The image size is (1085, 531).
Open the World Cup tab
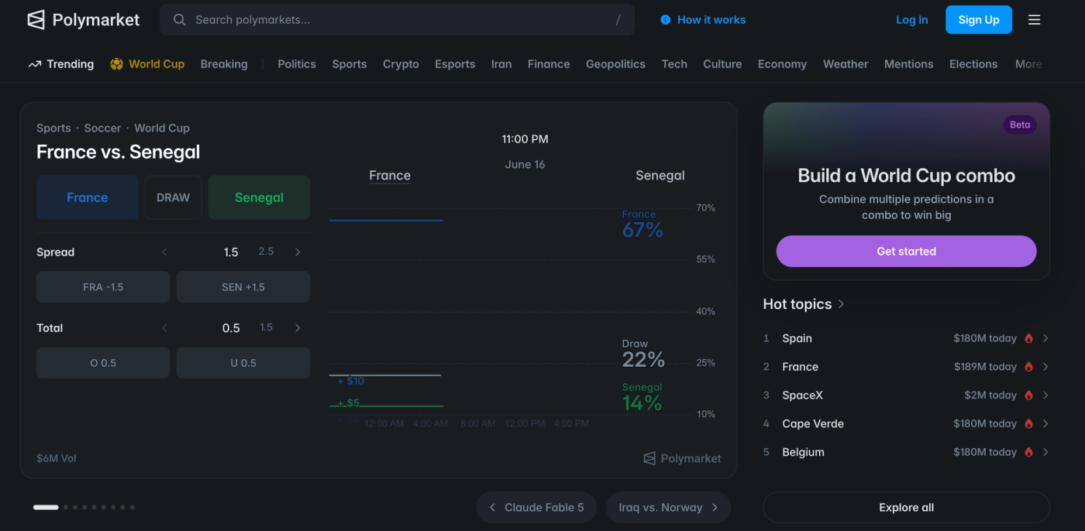coord(147,64)
